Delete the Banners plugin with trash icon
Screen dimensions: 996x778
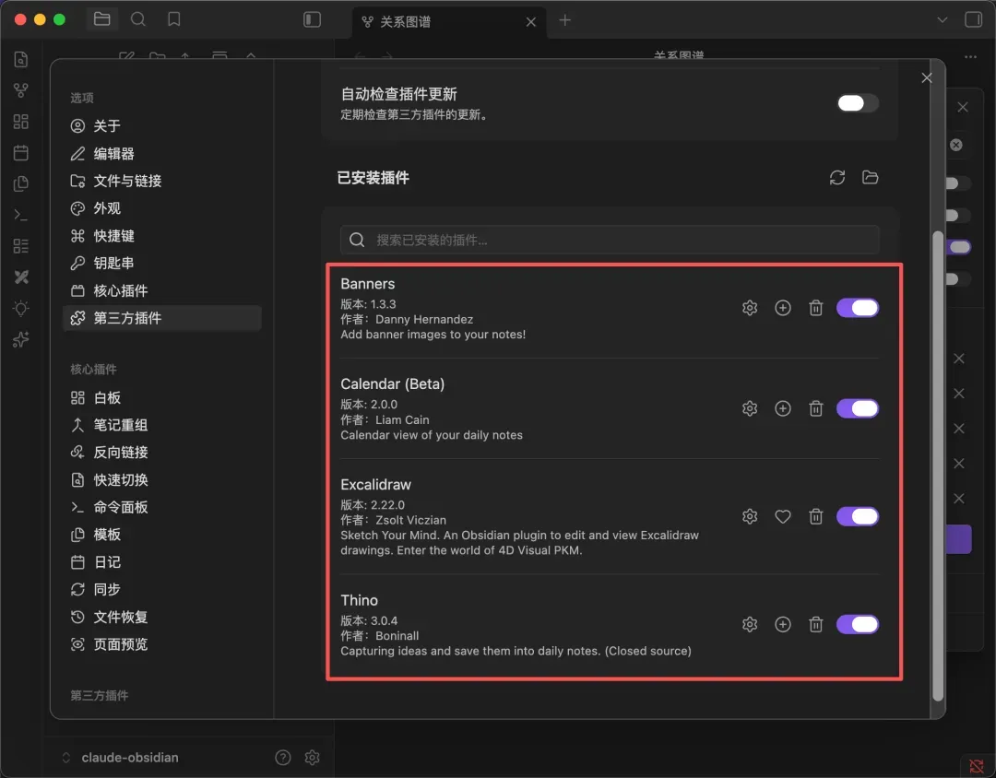[x=815, y=308]
